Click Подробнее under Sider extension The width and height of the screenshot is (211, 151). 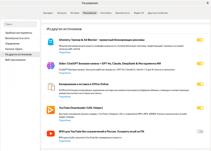click(x=65, y=73)
